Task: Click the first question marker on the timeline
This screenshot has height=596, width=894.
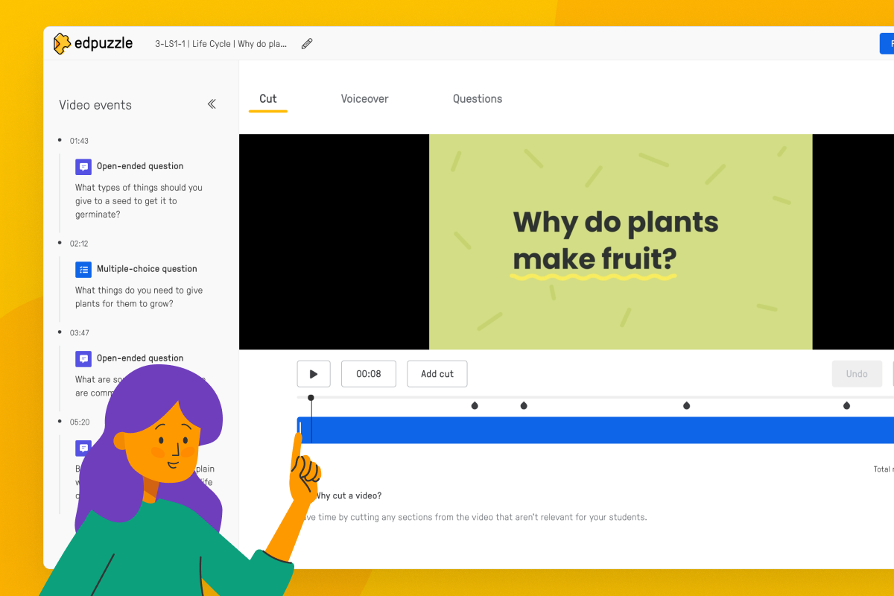Action: 475,405
